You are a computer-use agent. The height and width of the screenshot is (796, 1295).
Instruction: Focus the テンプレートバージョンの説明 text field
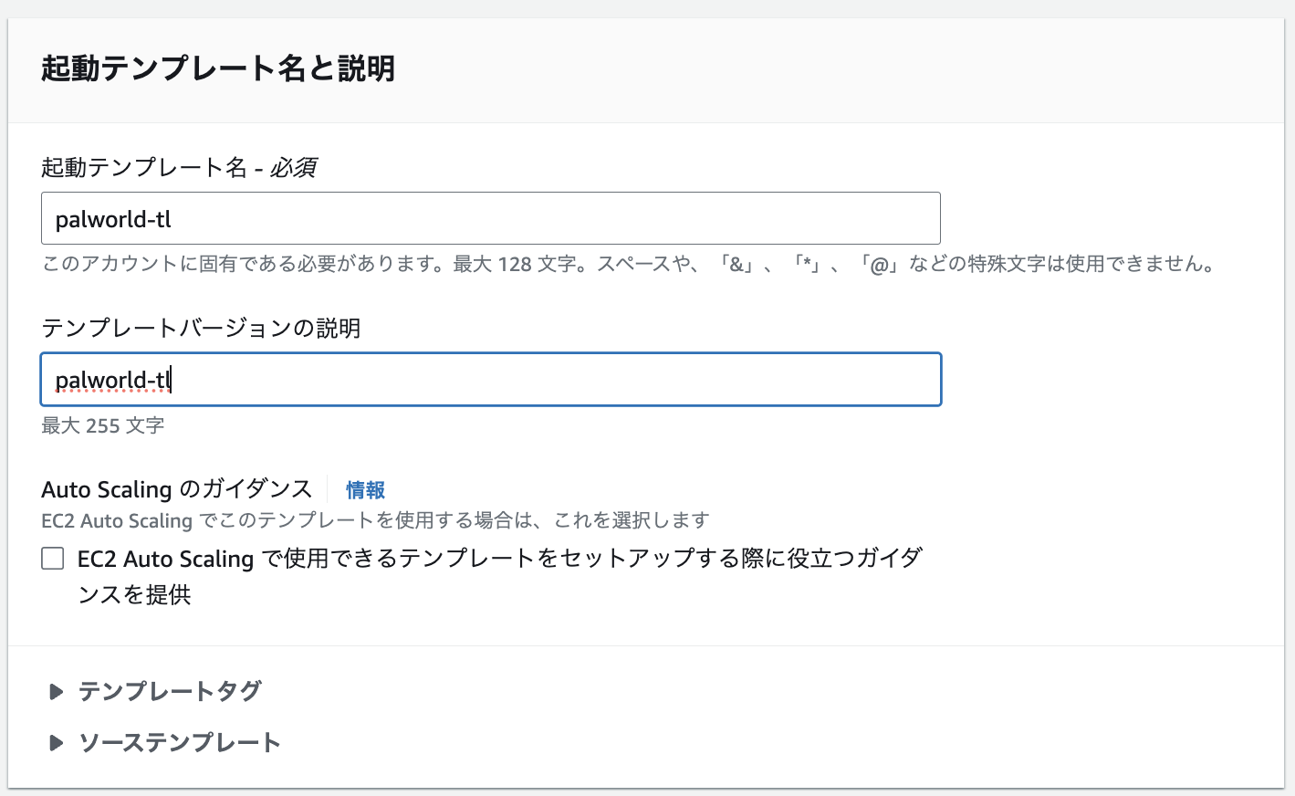point(490,380)
